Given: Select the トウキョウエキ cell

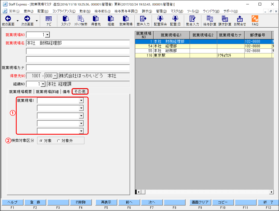Looking at the screenshot, I should (231, 56).
